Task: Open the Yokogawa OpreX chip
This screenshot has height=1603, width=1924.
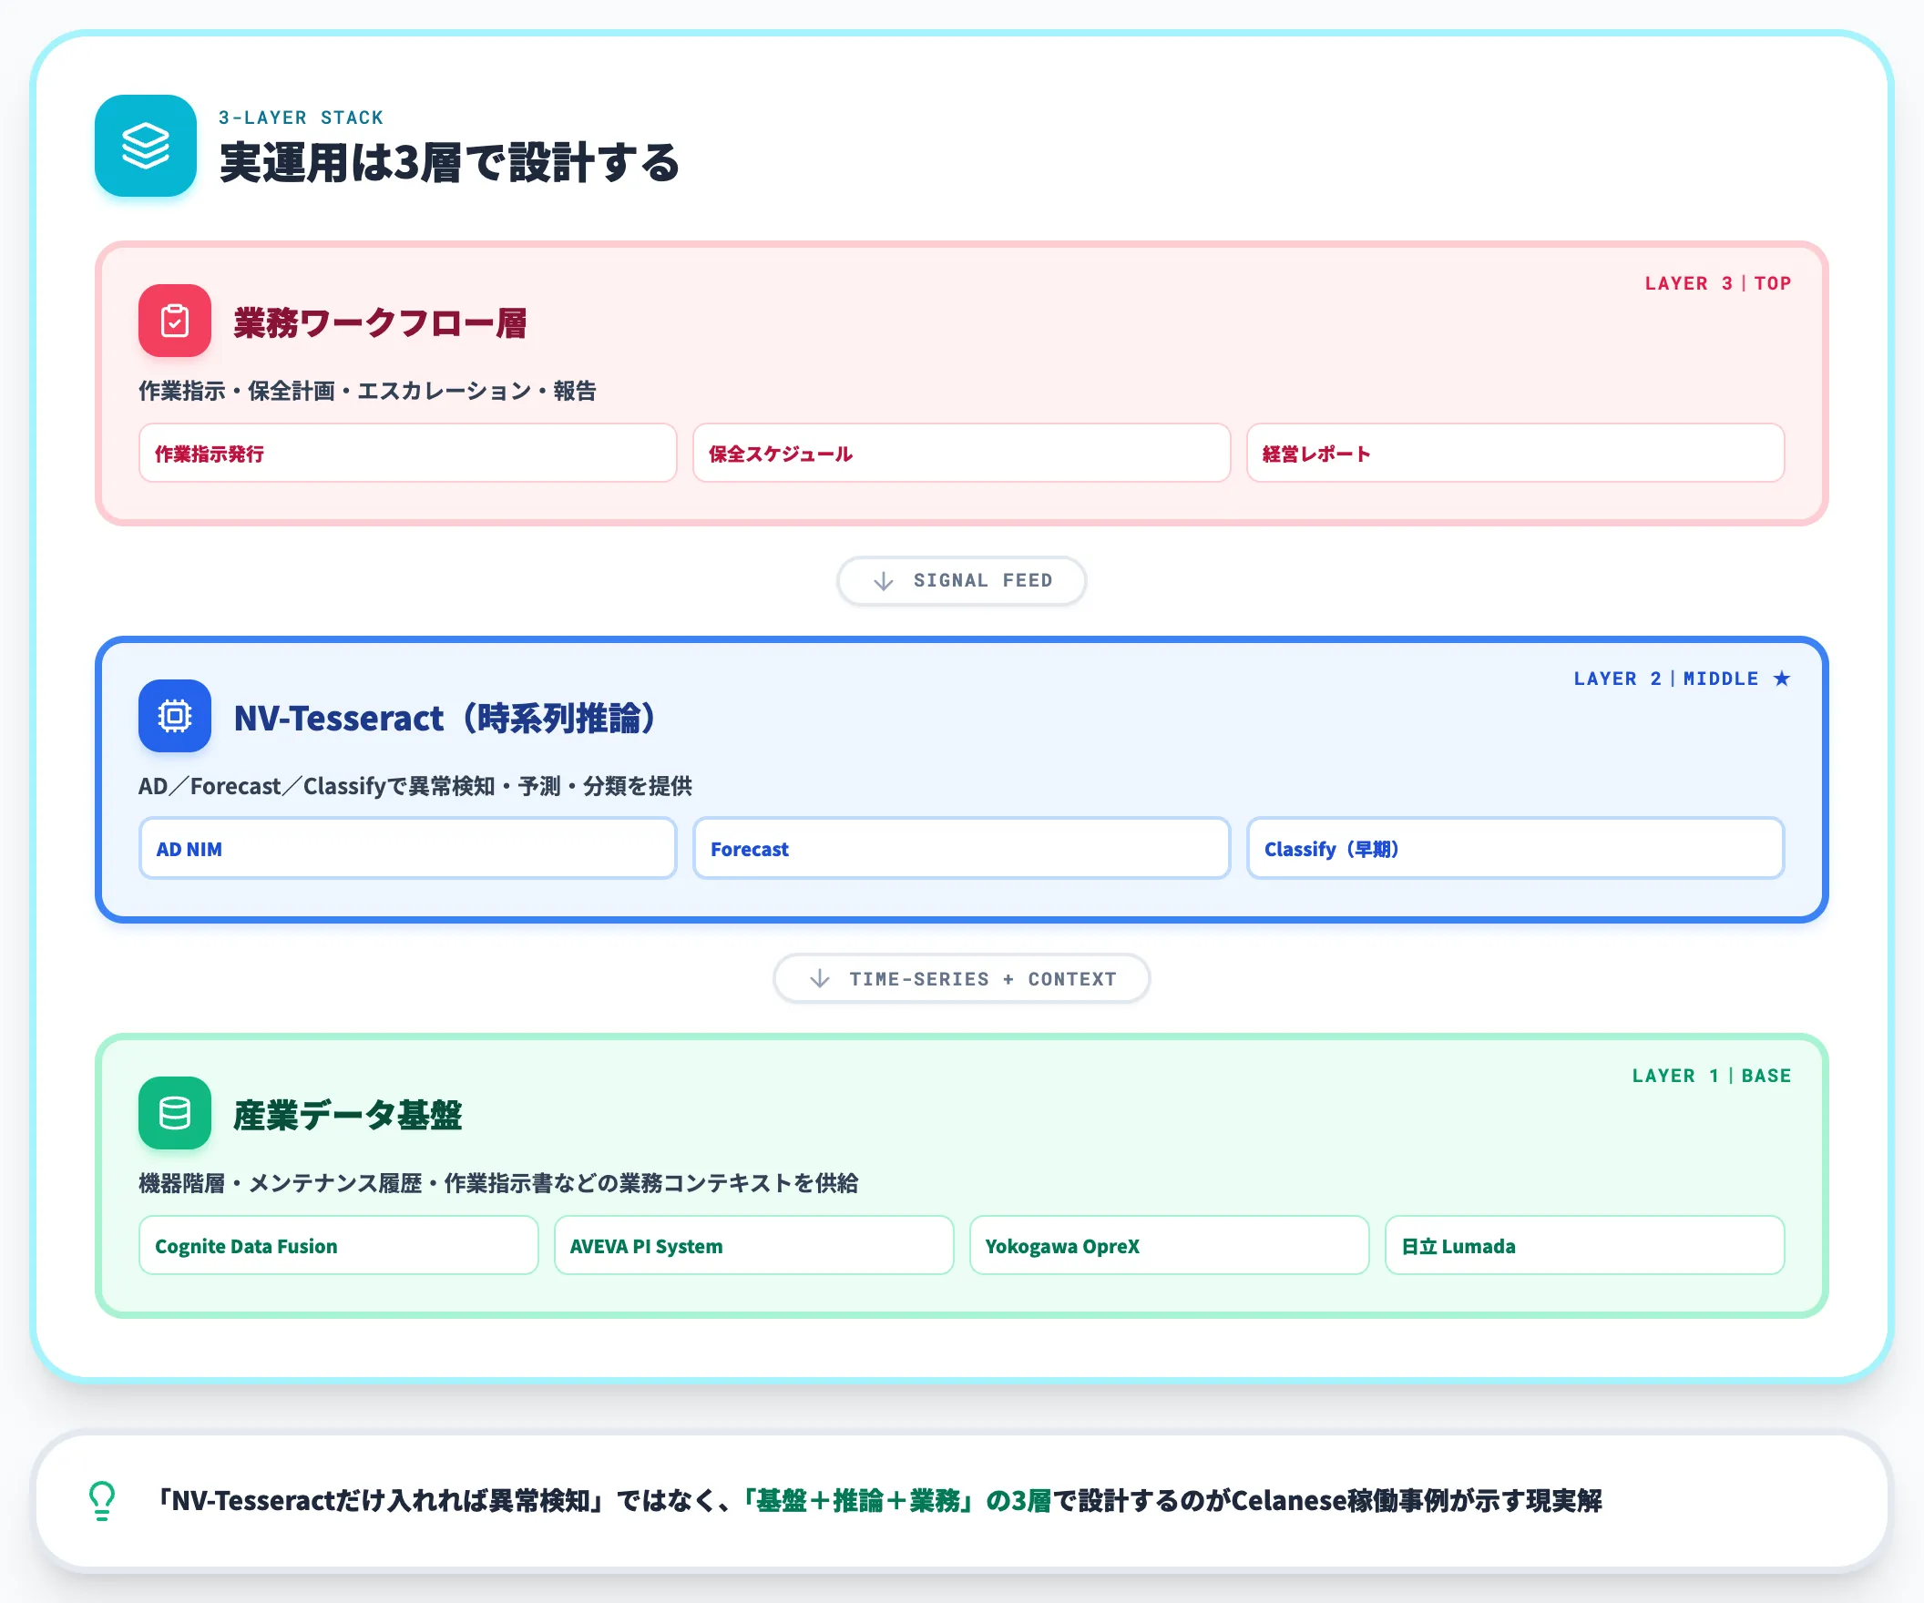Action: point(1169,1246)
